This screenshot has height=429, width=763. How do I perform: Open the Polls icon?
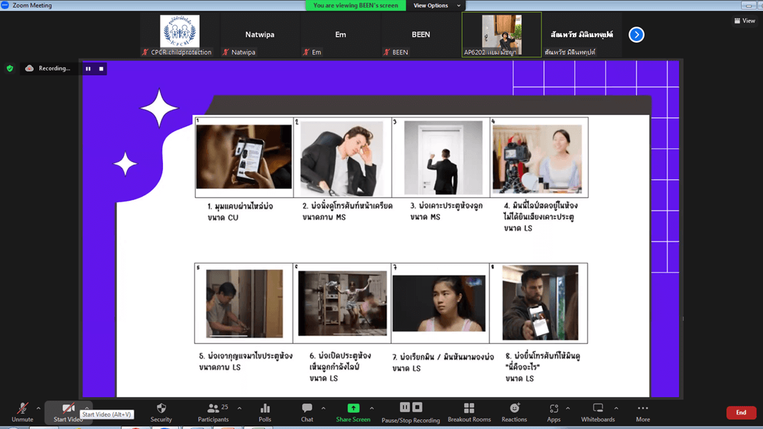click(x=265, y=412)
